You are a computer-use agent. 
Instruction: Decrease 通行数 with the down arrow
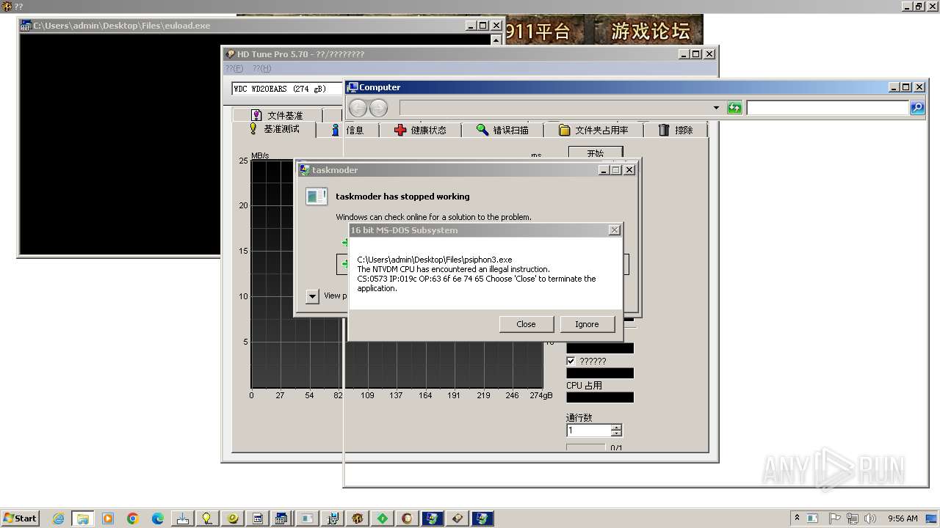(617, 433)
